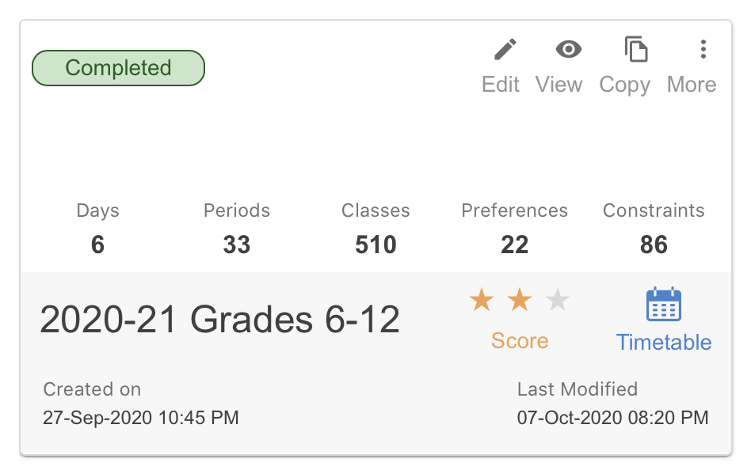
Task: Click the Score label
Action: (520, 341)
